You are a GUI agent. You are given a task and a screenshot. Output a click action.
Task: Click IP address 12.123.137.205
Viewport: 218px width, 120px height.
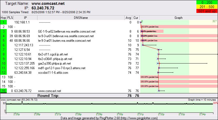pyautogui.click(x=25, y=63)
